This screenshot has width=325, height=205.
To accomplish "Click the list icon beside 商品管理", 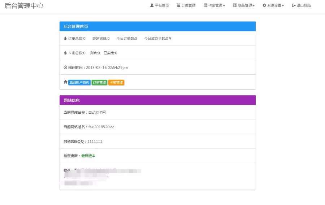I will (235, 5).
